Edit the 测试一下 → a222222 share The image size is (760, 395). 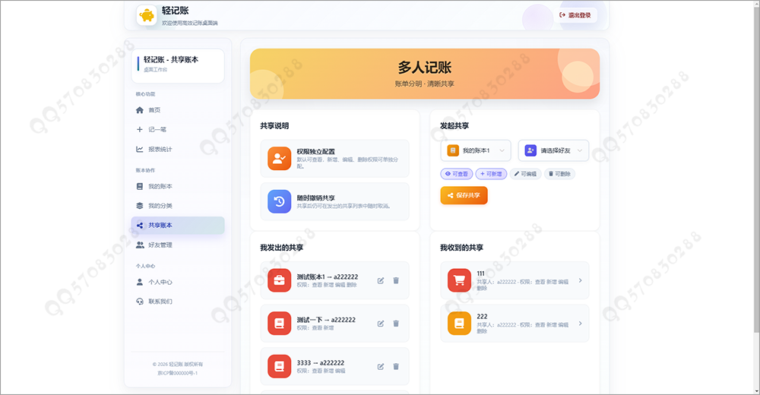tap(381, 324)
